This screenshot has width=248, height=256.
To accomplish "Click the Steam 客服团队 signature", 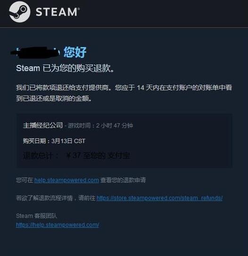I will (36, 216).
